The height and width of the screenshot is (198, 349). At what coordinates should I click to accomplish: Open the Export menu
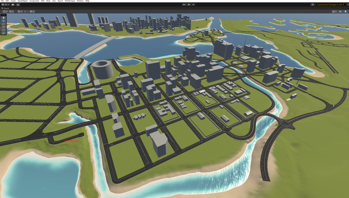pyautogui.click(x=60, y=1)
